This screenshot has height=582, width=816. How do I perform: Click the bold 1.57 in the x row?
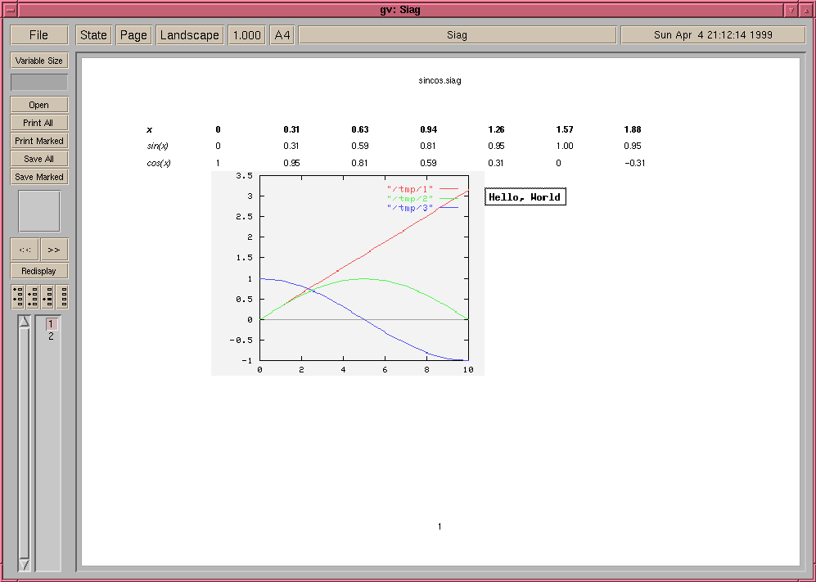pyautogui.click(x=564, y=129)
